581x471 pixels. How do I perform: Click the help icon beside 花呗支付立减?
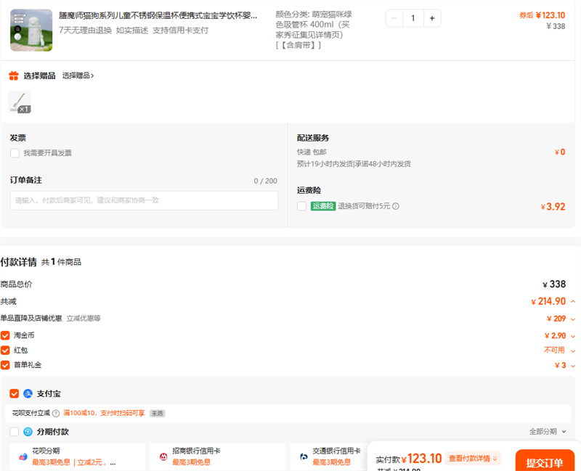coord(56,413)
